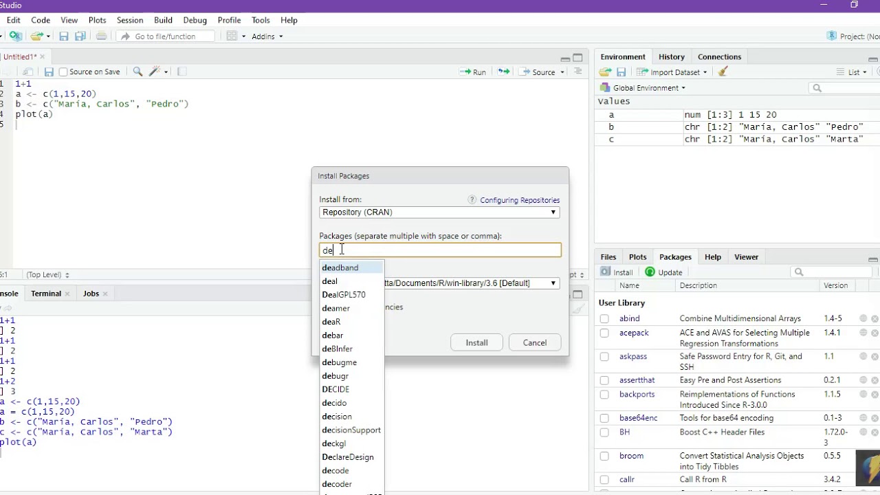Toggle the Source on Save checkbox

click(x=63, y=72)
